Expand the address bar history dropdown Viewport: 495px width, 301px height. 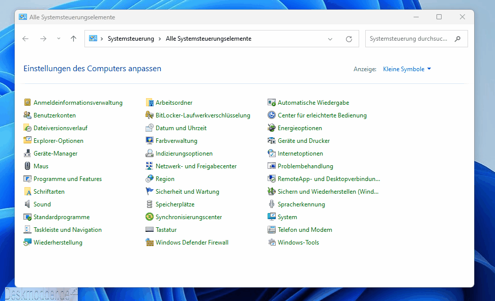pyautogui.click(x=330, y=39)
